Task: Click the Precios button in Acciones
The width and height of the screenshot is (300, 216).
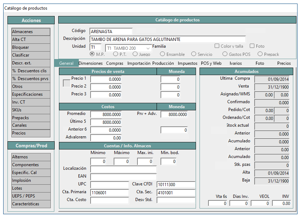Action: click(31, 133)
